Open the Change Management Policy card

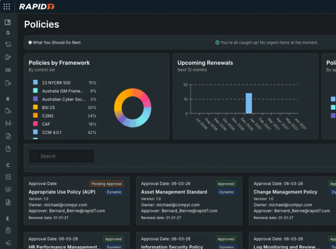[292, 200]
